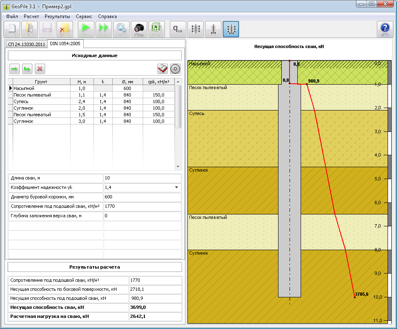This screenshot has height=329, width=397.
Task: Toggle the highlighted pile bearing diagram button
Action: (x=231, y=29)
